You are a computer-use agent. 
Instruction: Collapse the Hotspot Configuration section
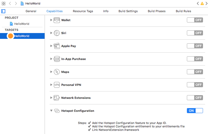(51, 111)
